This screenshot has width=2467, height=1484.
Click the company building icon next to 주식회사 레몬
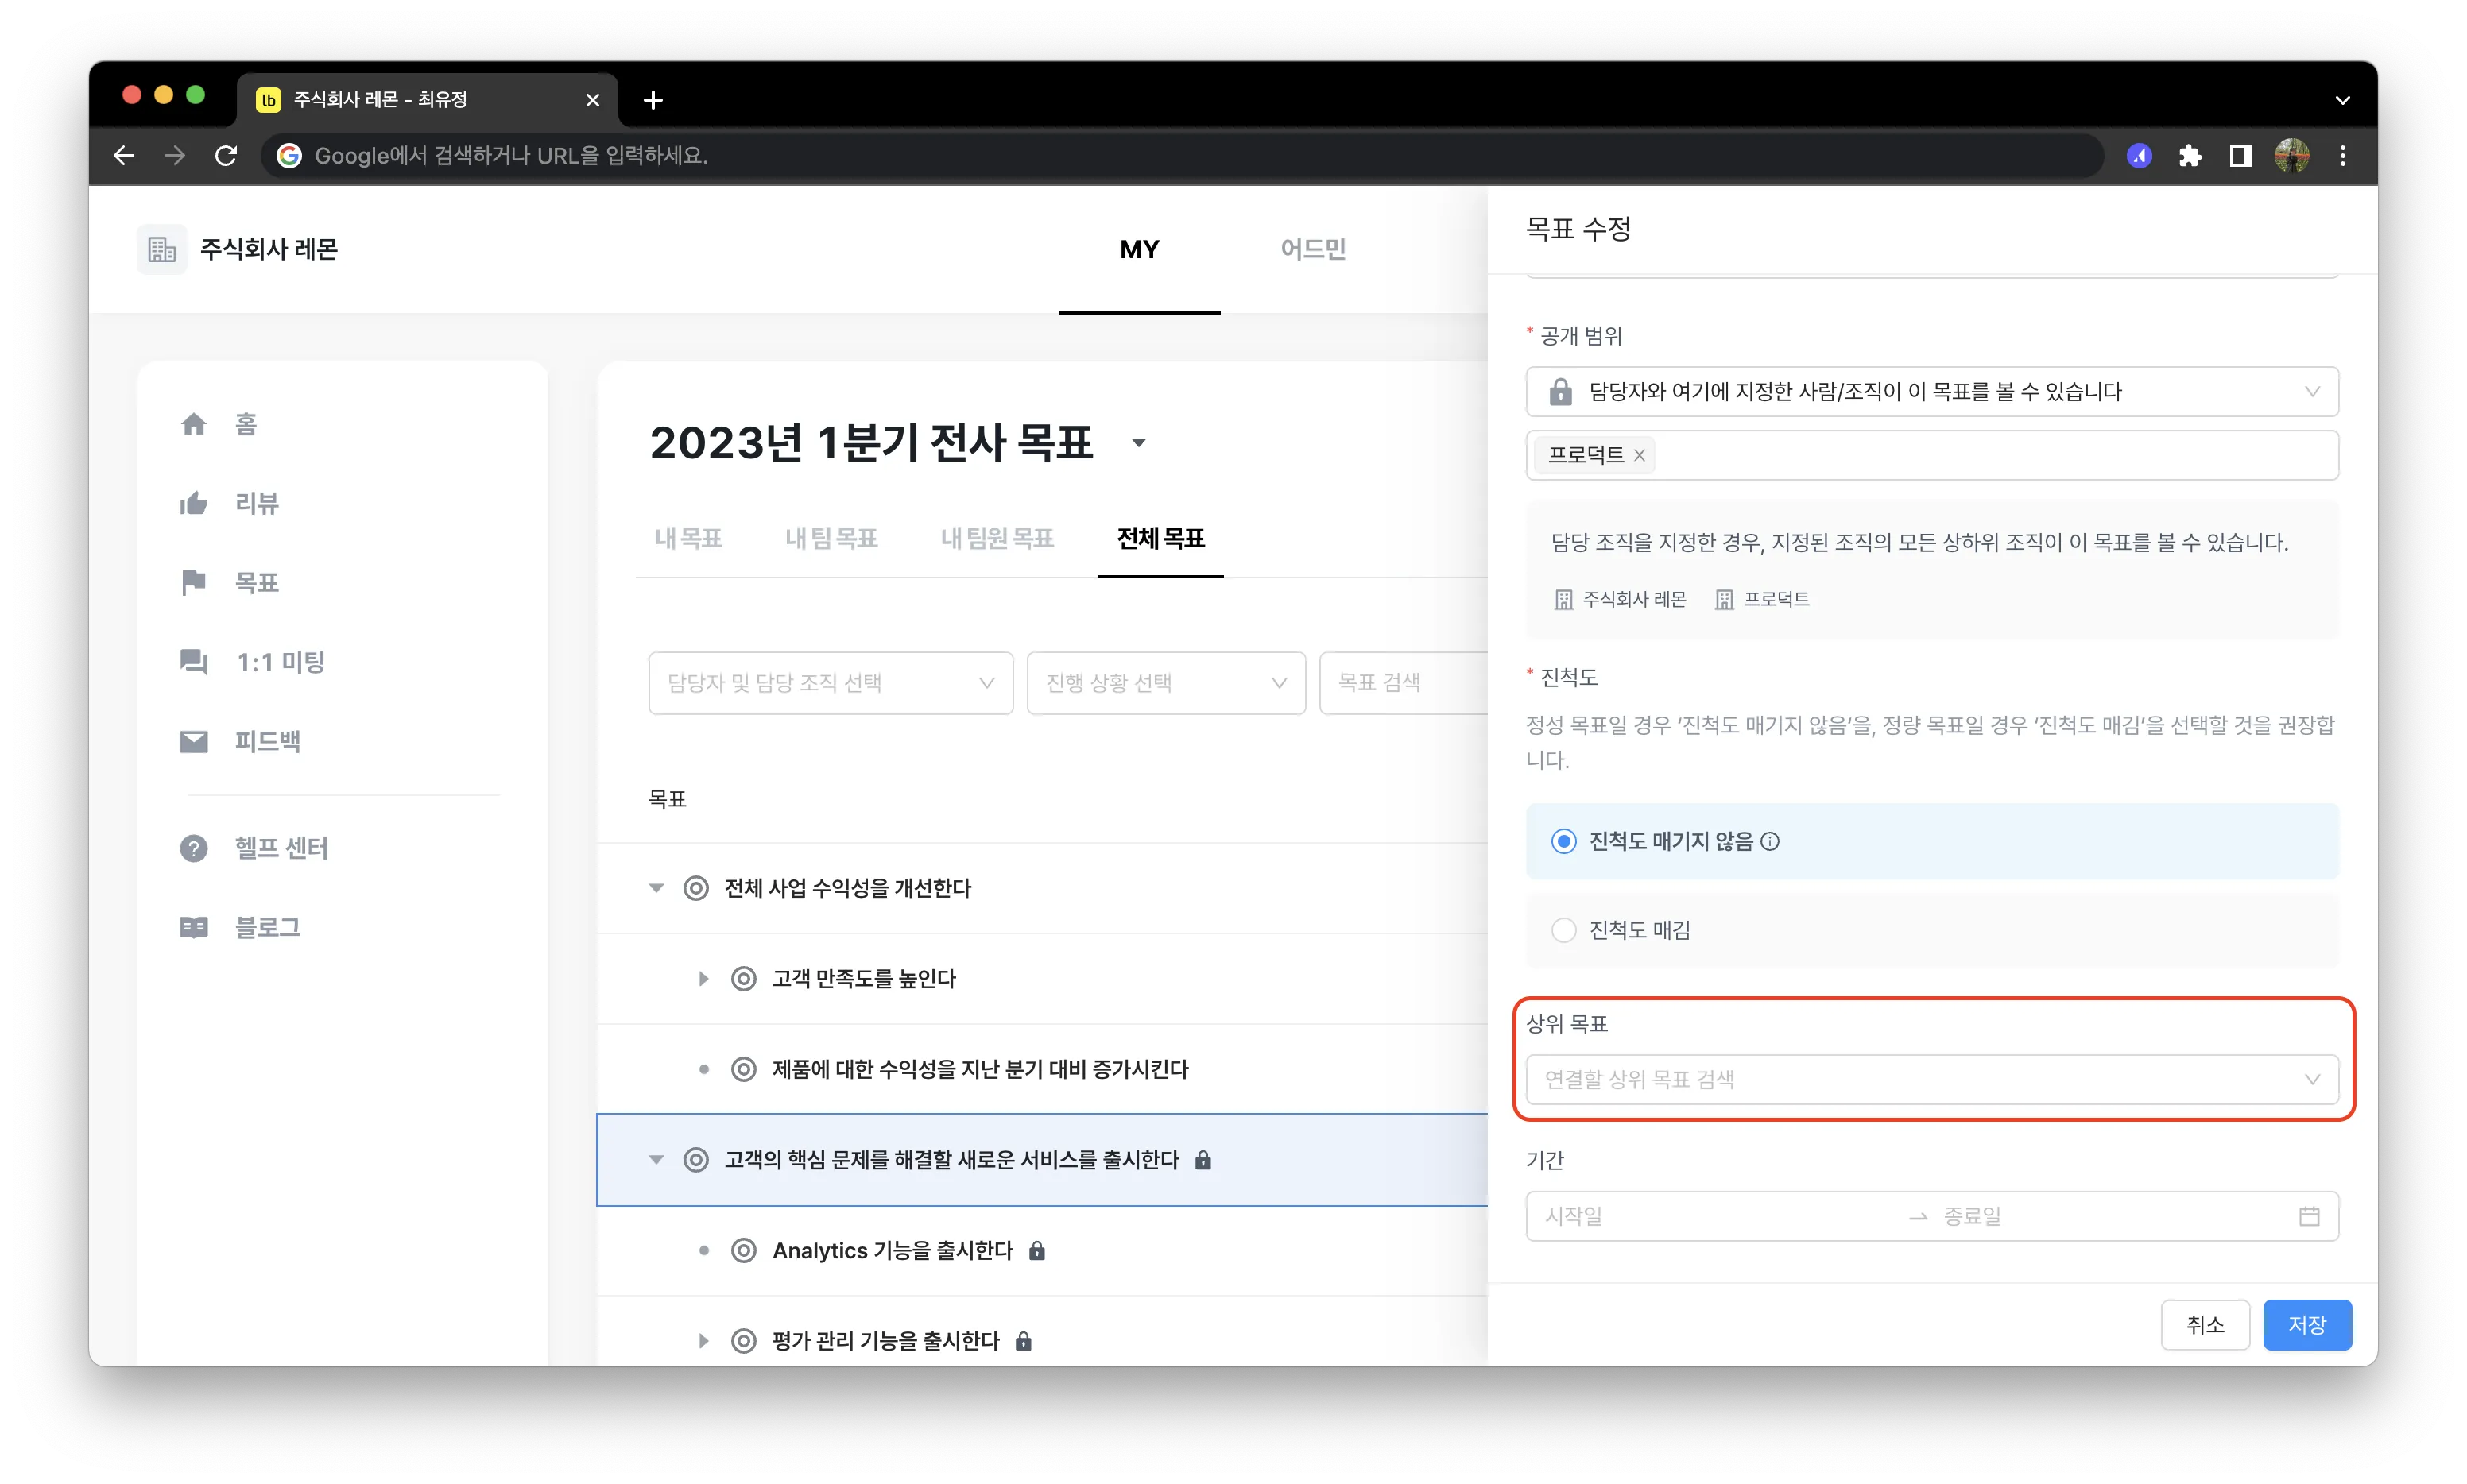pyautogui.click(x=161, y=249)
